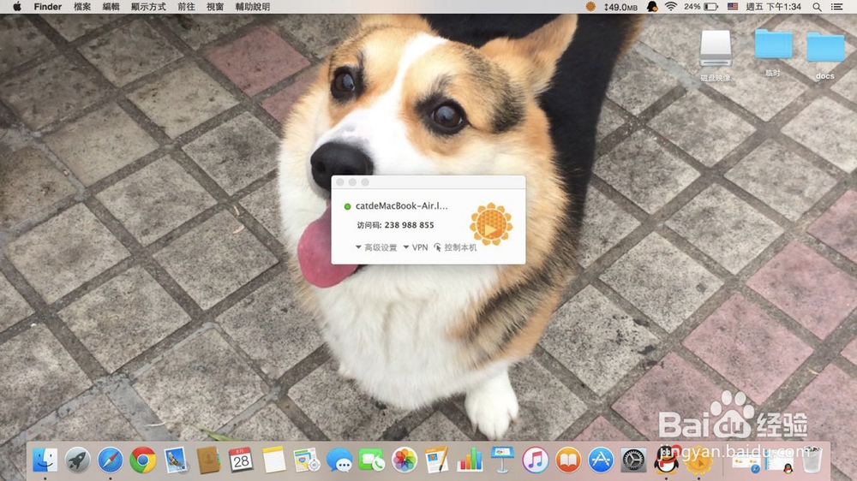
Task: Click the 24% battery indicator
Action: pyautogui.click(x=701, y=7)
